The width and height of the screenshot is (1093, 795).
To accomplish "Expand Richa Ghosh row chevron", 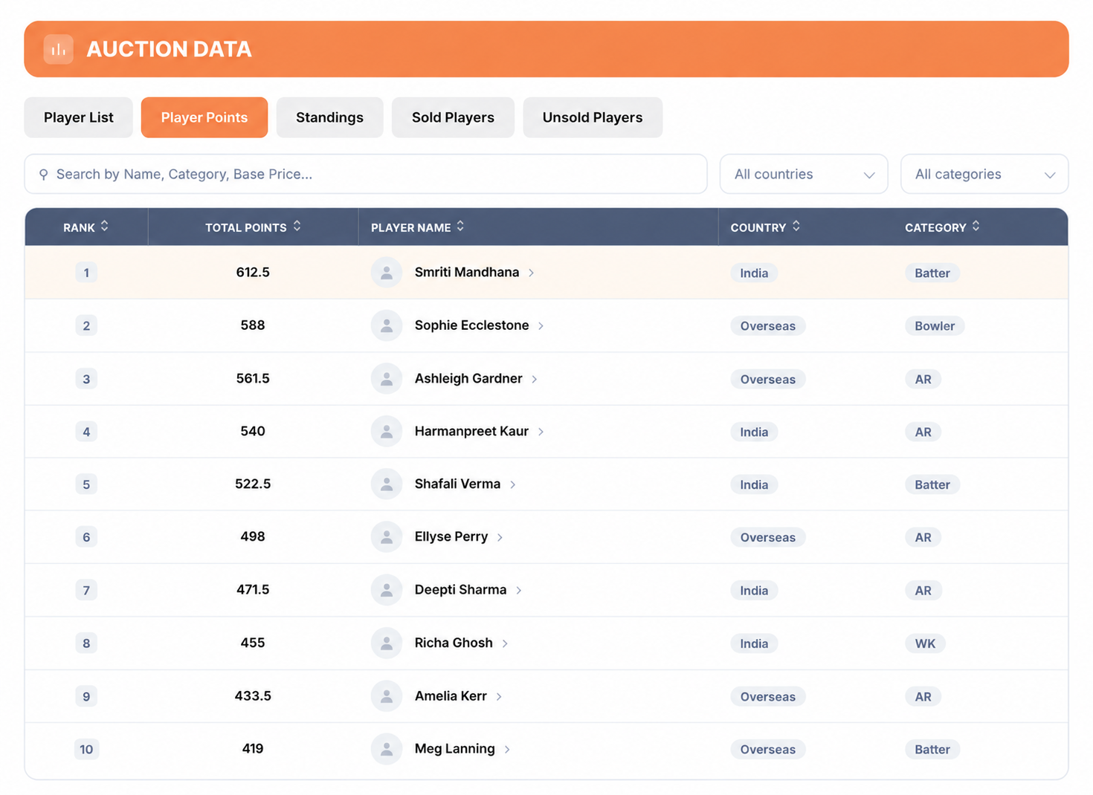I will click(506, 643).
